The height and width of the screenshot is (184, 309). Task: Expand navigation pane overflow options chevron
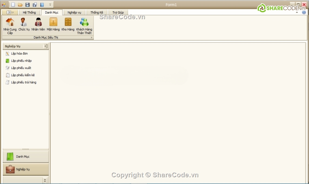[x=45, y=180]
